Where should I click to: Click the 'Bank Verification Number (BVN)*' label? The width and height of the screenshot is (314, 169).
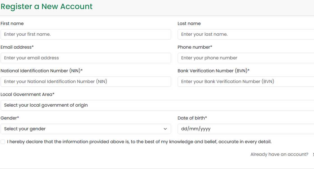(x=213, y=71)
